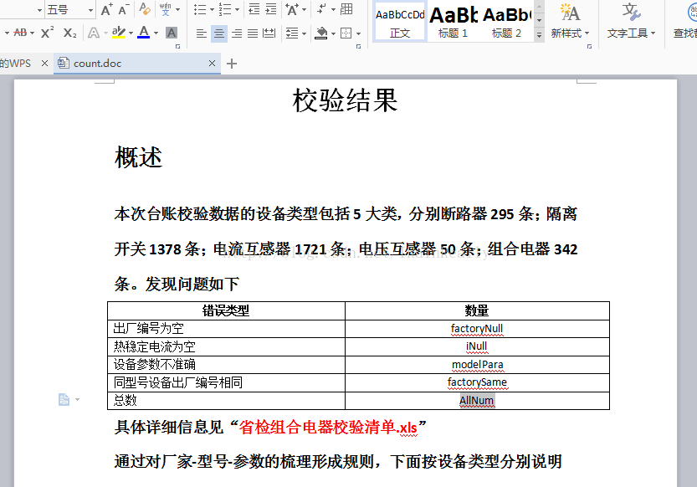The width and height of the screenshot is (697, 487).
Task: Decrease paragraph indent
Action: (x=254, y=9)
